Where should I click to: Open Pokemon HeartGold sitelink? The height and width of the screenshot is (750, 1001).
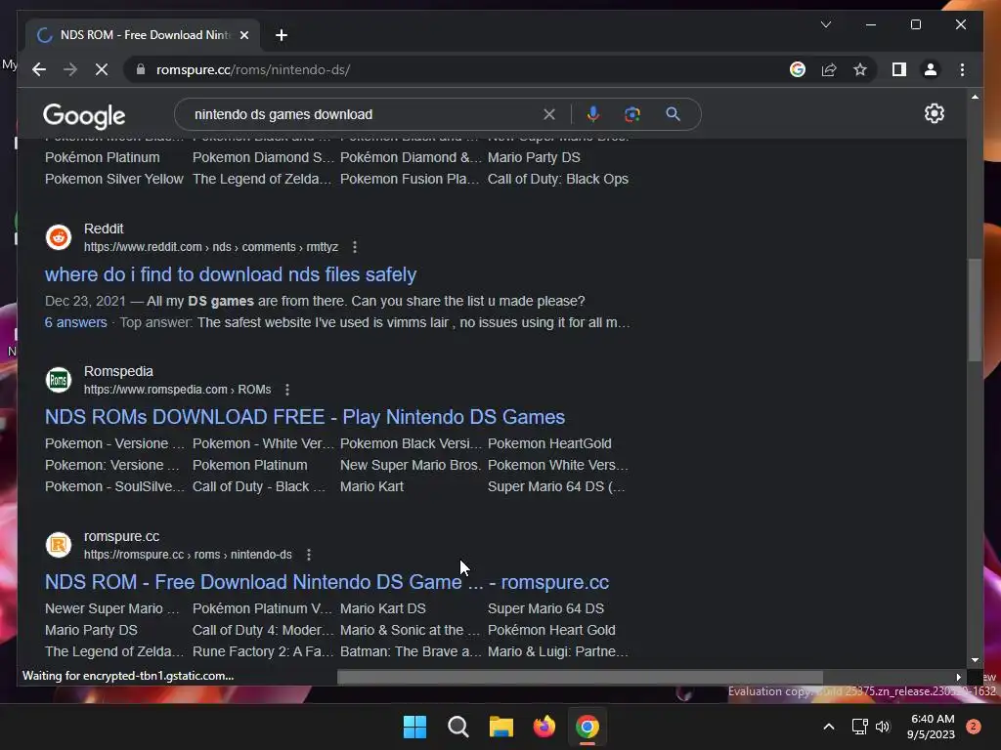point(549,443)
